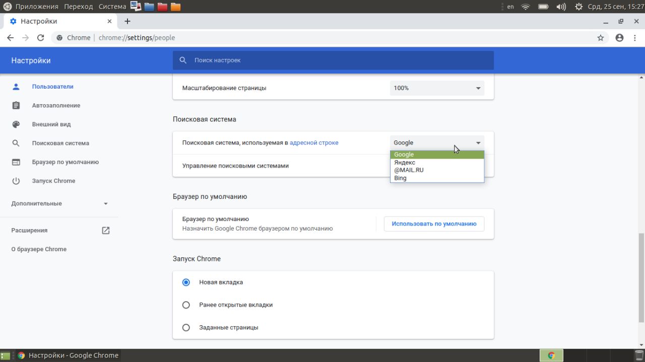This screenshot has height=362, width=645.
Task: Click the monitor launcher icon in top panel
Action: coord(136,6)
